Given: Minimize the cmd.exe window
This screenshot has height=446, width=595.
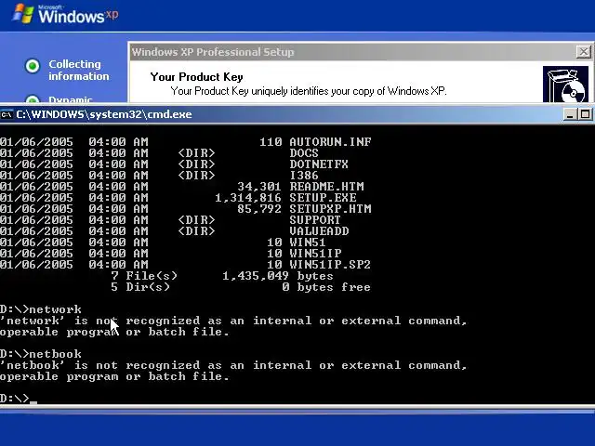Looking at the screenshot, I should 569,114.
